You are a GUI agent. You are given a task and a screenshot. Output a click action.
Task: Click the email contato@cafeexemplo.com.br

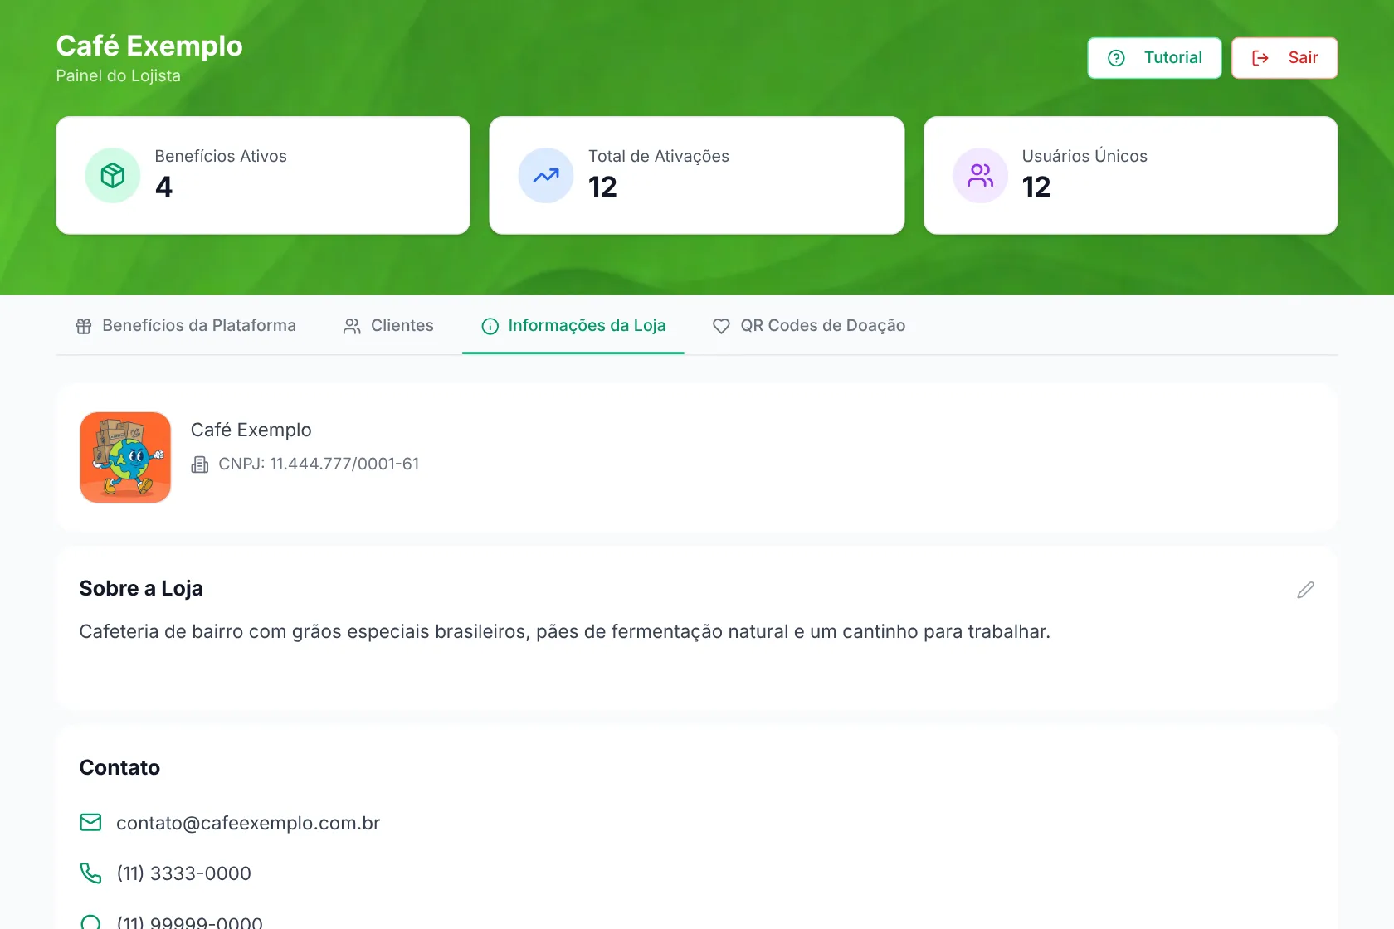tap(248, 823)
